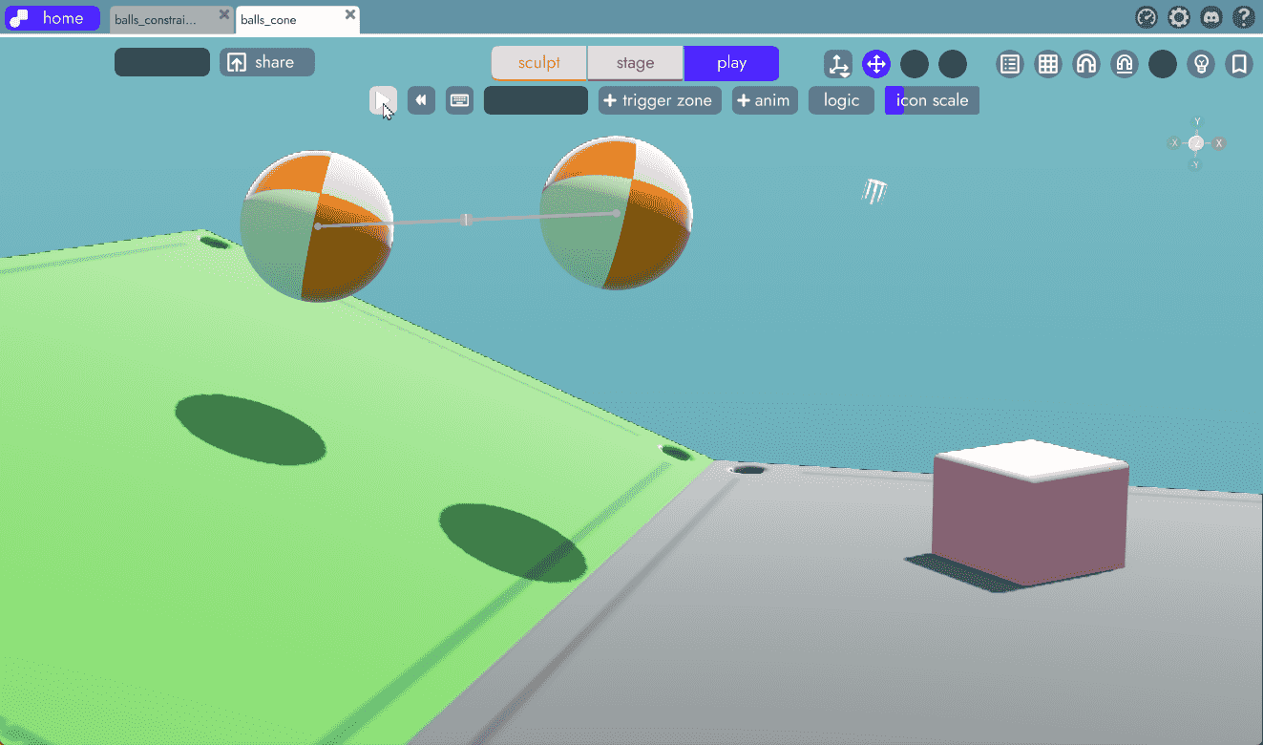Toggle the move gizmo tool
The image size is (1263, 745).
(875, 64)
